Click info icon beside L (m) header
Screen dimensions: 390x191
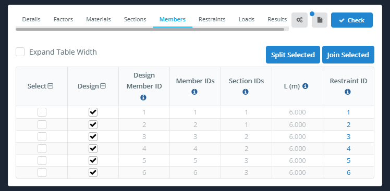(x=305, y=86)
